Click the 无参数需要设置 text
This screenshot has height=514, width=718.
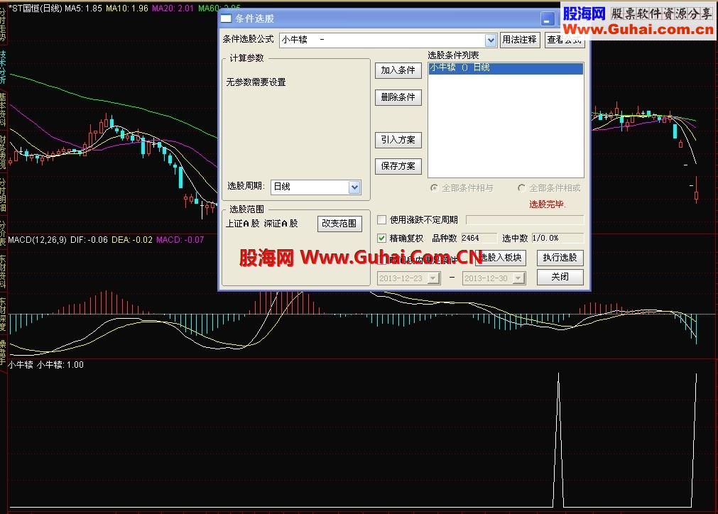tap(256, 82)
